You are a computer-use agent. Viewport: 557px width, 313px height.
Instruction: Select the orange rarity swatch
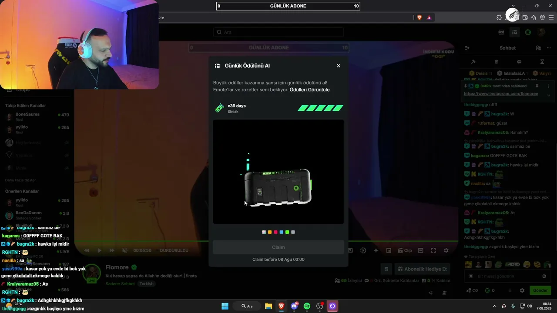[x=270, y=232]
